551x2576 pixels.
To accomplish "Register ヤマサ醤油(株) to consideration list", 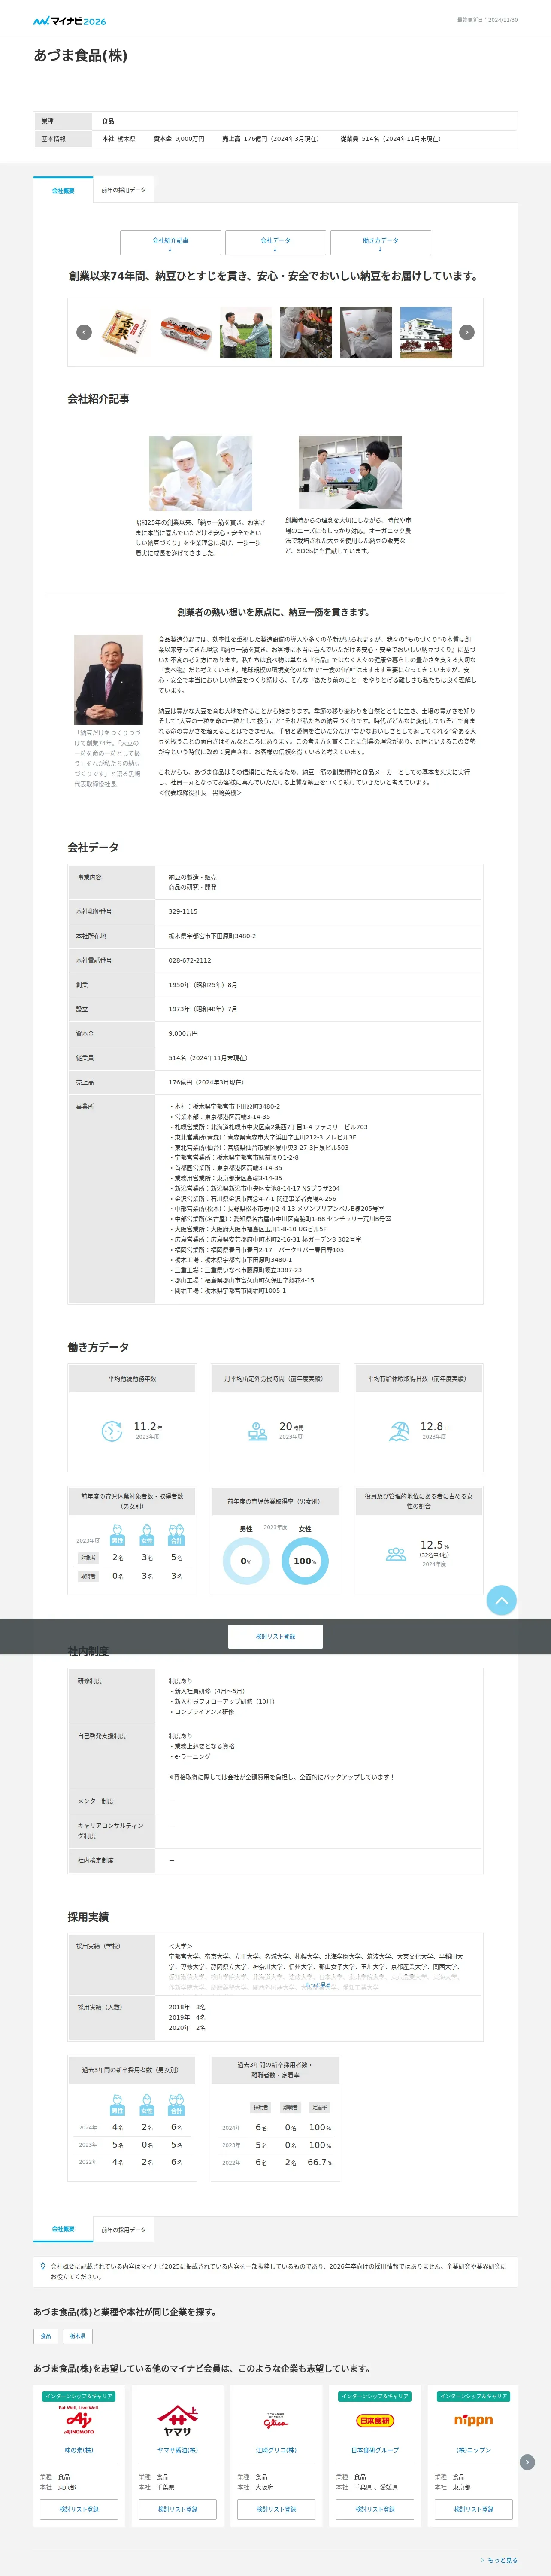I will tap(177, 2509).
